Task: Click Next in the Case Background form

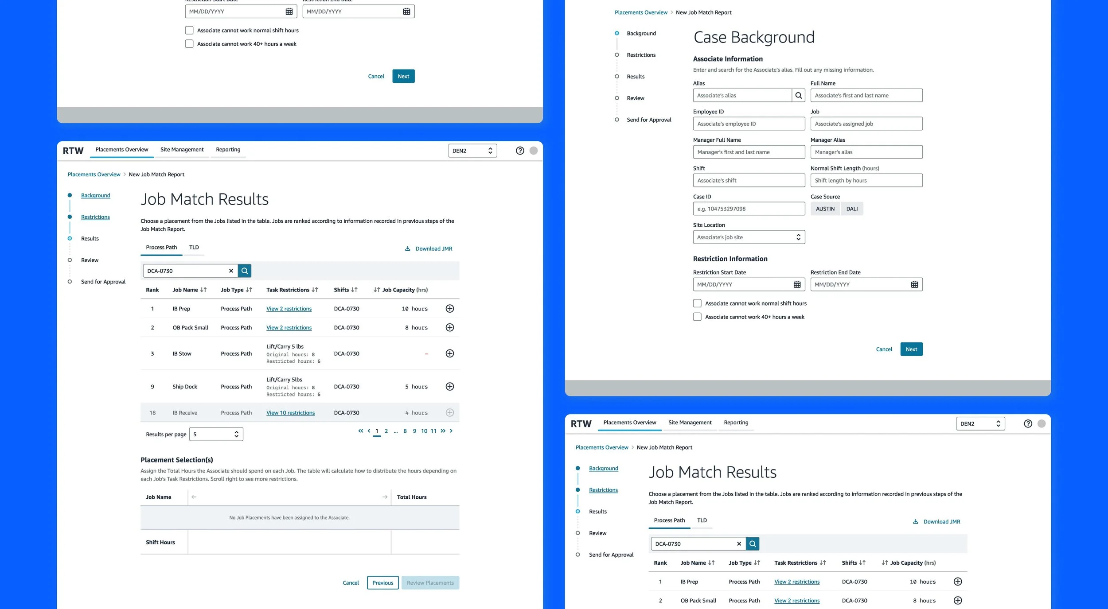Action: (911, 349)
